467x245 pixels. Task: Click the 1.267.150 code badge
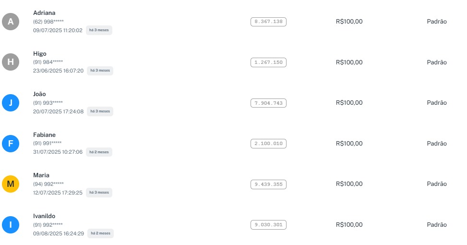(x=268, y=62)
